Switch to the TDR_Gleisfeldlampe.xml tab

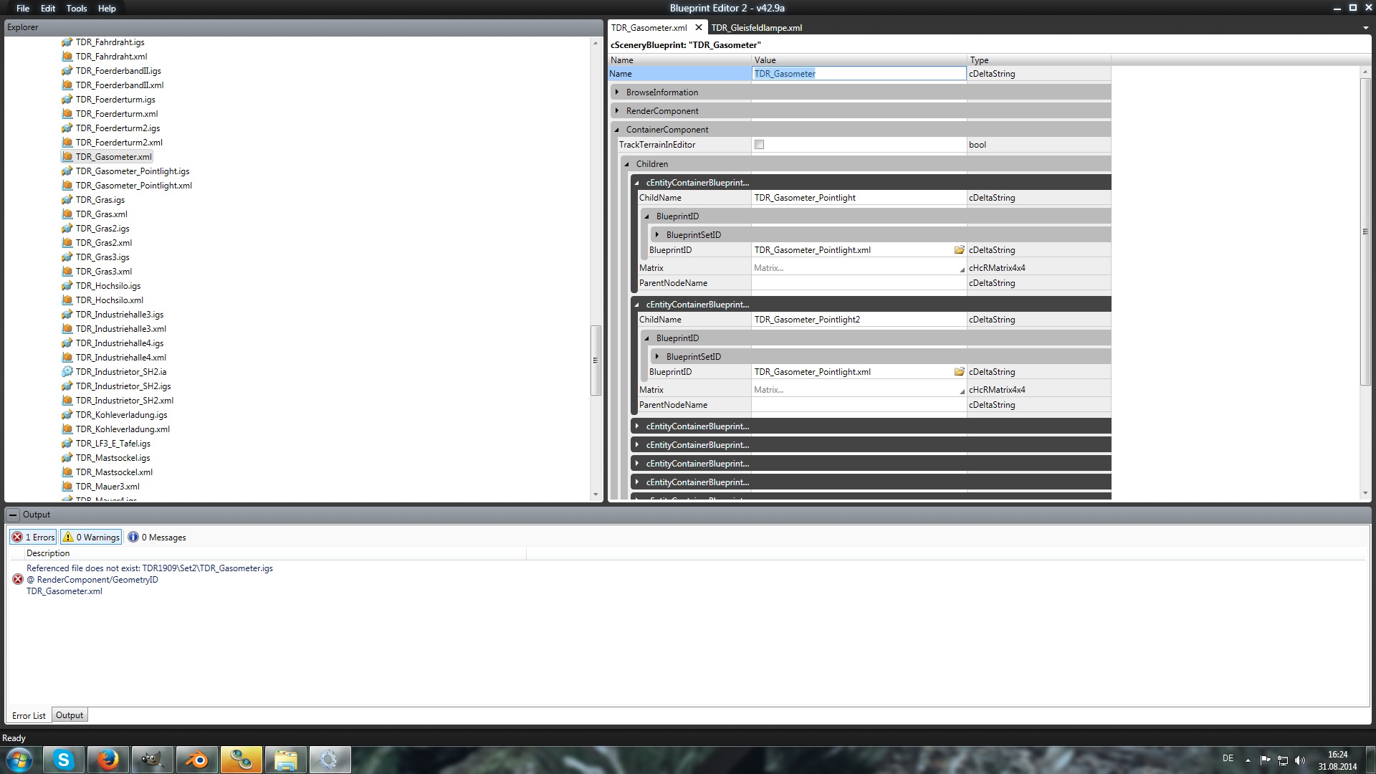(756, 28)
